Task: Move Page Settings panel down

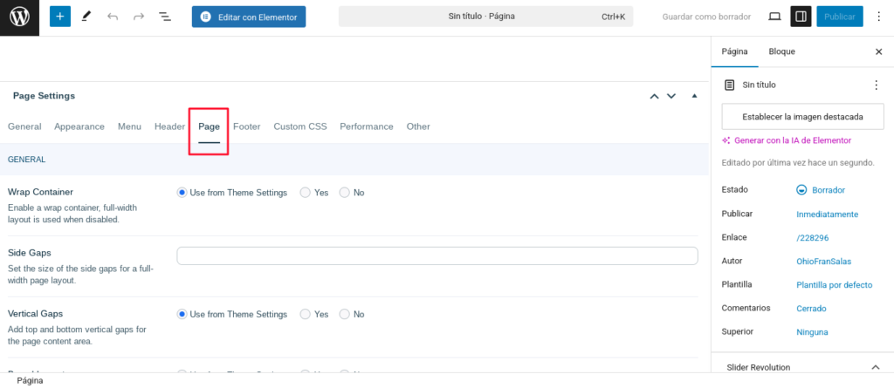Action: pyautogui.click(x=671, y=96)
